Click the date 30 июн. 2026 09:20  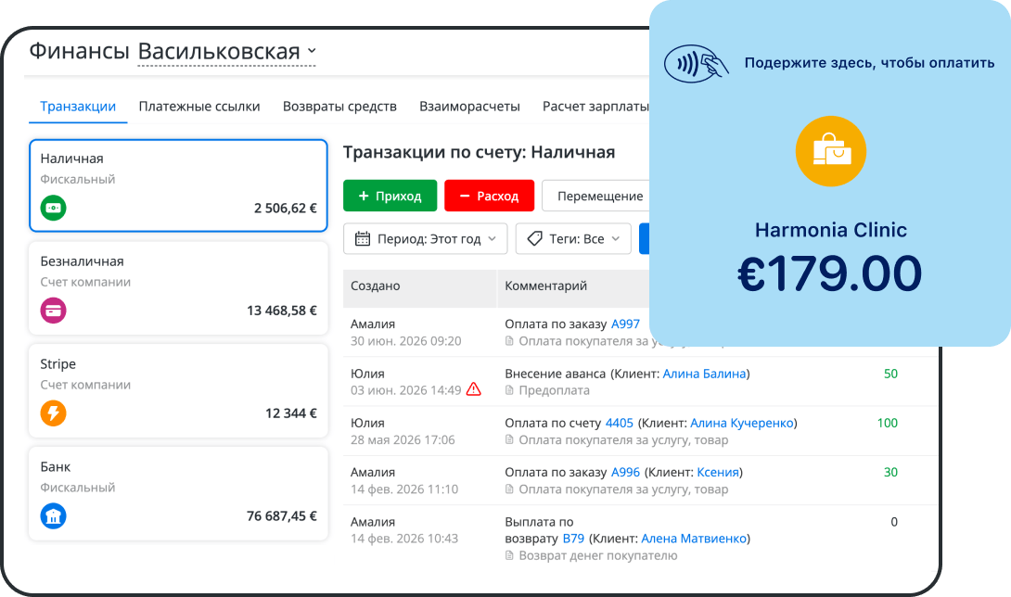coord(405,340)
